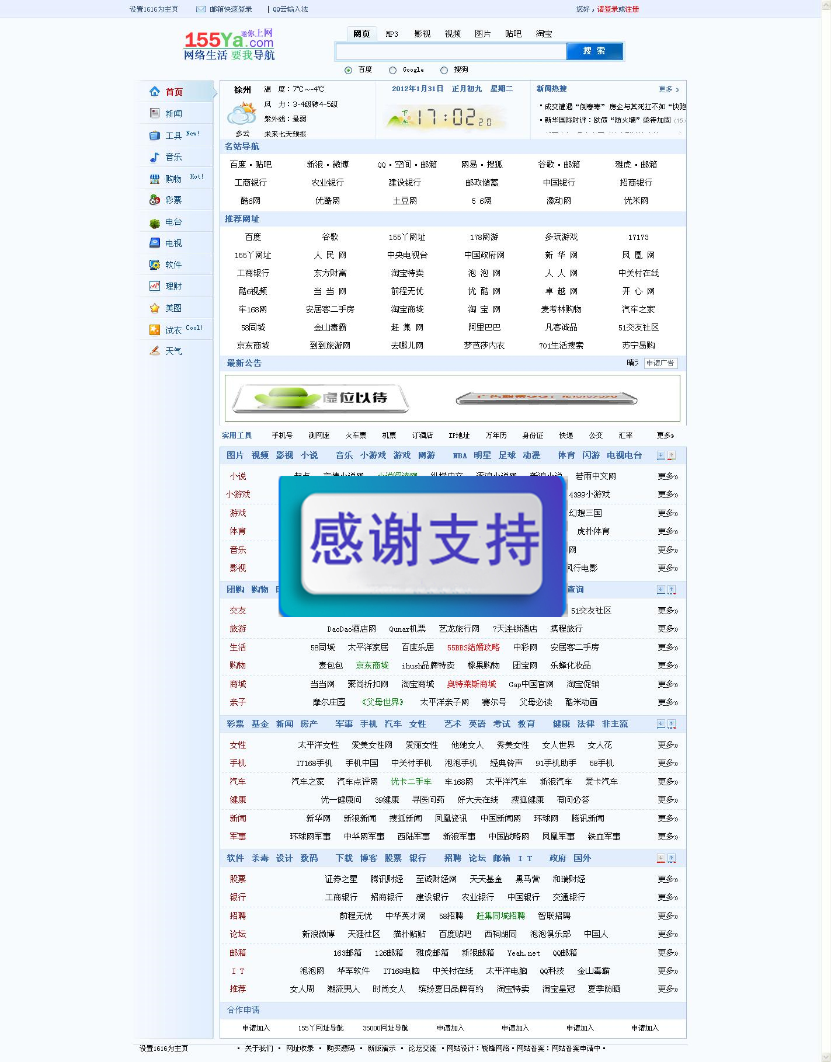Click the search text input field
This screenshot has width=831, height=1062.
451,51
